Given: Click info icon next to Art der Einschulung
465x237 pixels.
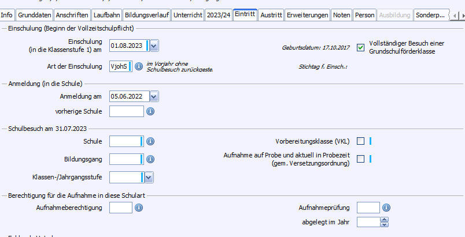Looking at the screenshot, I should pyautogui.click(x=139, y=67).
